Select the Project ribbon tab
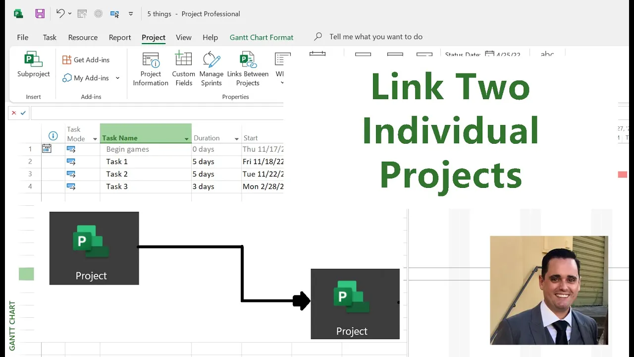The height and width of the screenshot is (357, 634). point(154,37)
